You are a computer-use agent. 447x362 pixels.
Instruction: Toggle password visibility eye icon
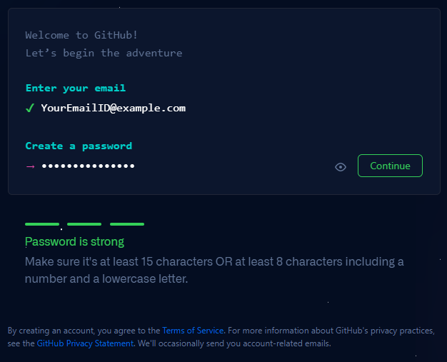click(x=341, y=167)
